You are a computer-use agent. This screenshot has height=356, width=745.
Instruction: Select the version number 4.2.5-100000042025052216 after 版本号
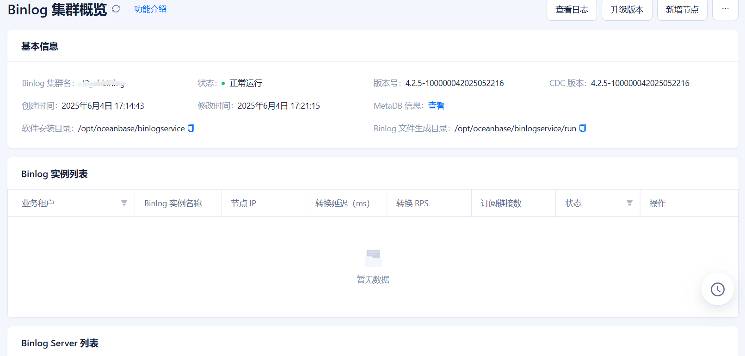[455, 83]
